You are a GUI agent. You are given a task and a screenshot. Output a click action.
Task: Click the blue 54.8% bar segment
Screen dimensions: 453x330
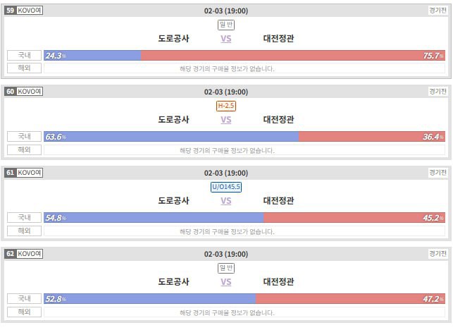point(154,218)
